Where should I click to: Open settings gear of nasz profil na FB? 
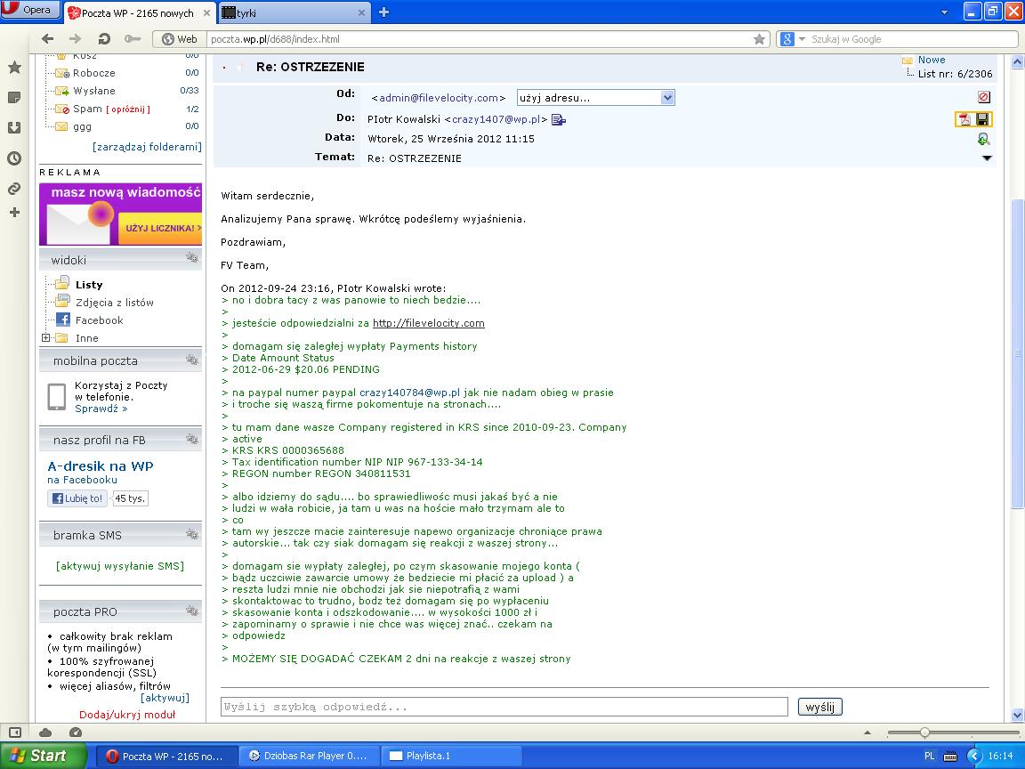191,439
